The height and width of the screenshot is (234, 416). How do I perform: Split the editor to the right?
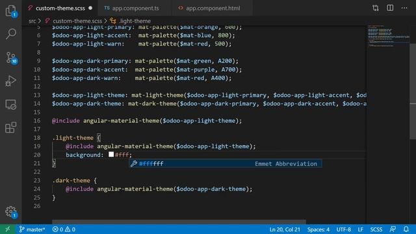coord(390,8)
